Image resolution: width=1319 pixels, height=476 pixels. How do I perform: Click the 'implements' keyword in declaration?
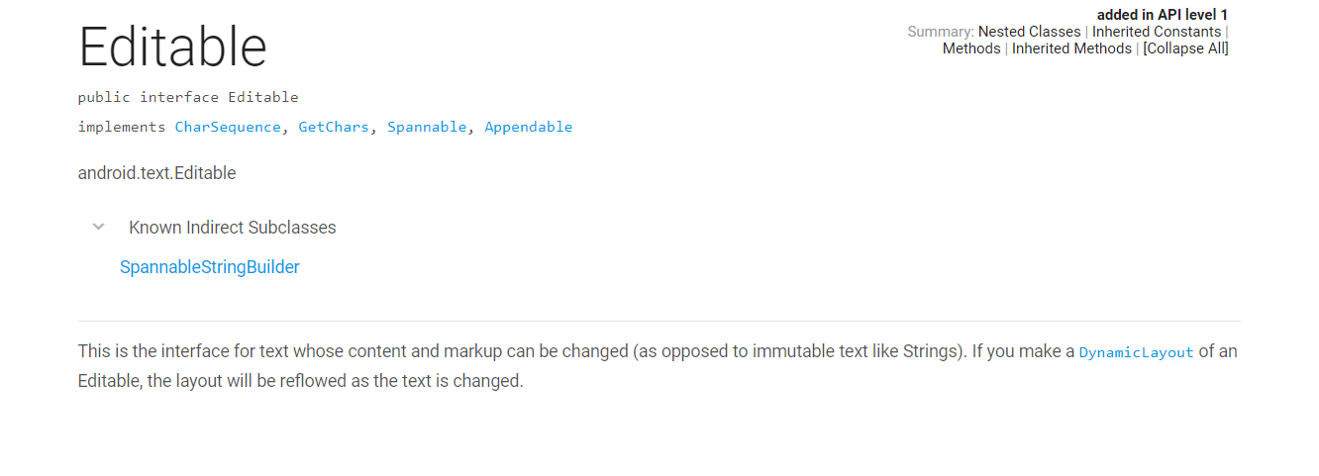tap(122, 127)
